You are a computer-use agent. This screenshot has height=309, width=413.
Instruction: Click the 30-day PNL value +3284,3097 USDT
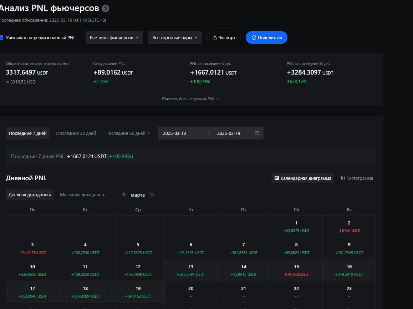click(x=310, y=72)
